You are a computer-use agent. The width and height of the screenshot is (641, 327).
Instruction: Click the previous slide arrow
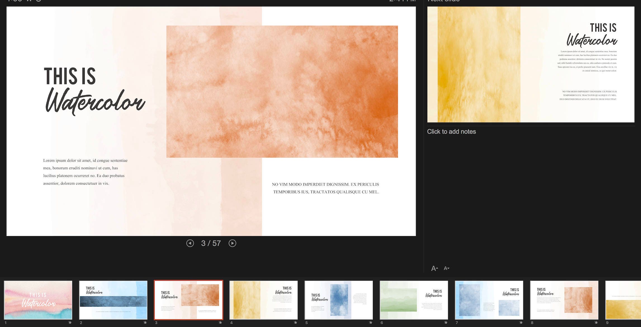pos(190,243)
